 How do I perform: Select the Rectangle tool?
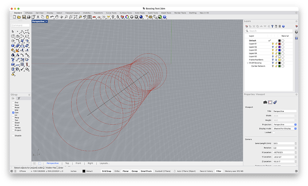tap(27, 36)
